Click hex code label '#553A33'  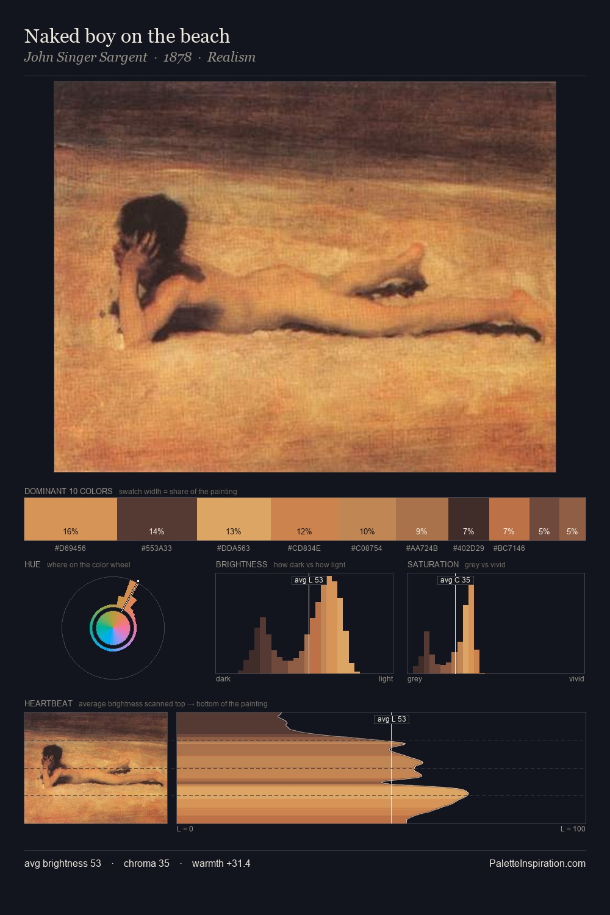point(157,548)
